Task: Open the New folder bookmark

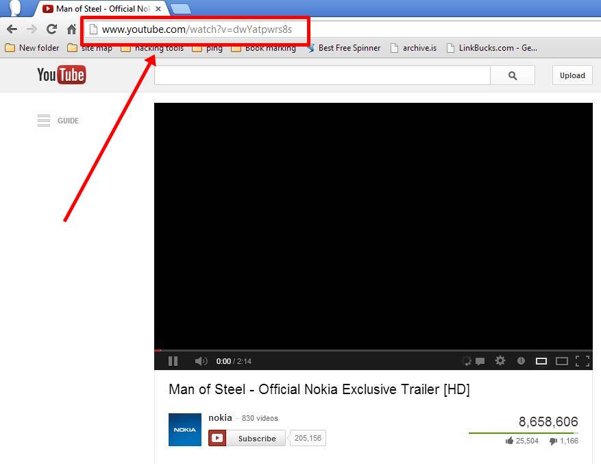Action: 32,48
